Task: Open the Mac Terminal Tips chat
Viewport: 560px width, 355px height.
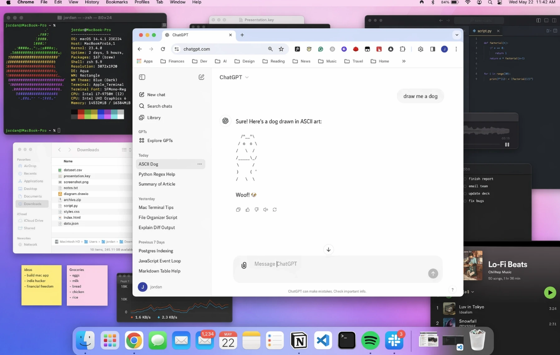Action: tap(170, 207)
